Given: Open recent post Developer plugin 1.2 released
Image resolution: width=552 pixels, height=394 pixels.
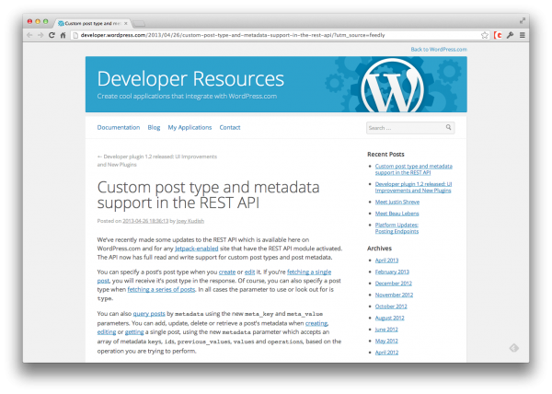Looking at the screenshot, I should click(413, 187).
